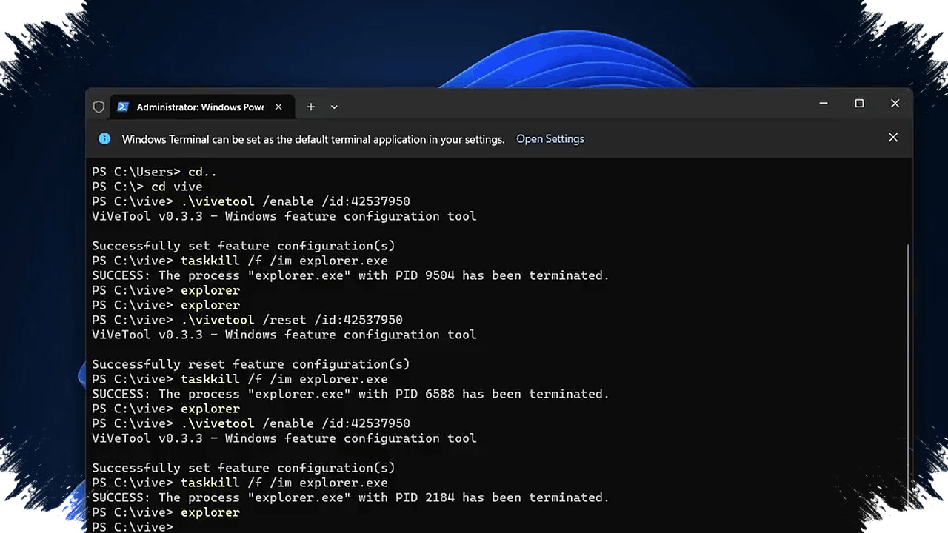Click 'Successfully reset feature configuration(s)' text
948x533 pixels.
tap(251, 364)
